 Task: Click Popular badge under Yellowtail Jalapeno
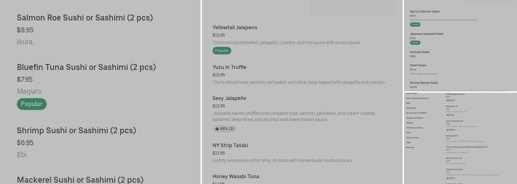pyautogui.click(x=222, y=51)
